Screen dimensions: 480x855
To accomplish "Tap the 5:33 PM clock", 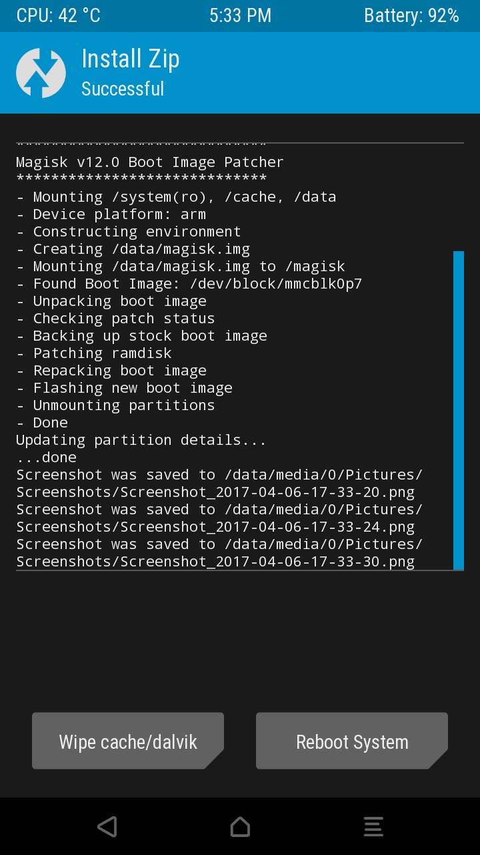I will pyautogui.click(x=240, y=16).
